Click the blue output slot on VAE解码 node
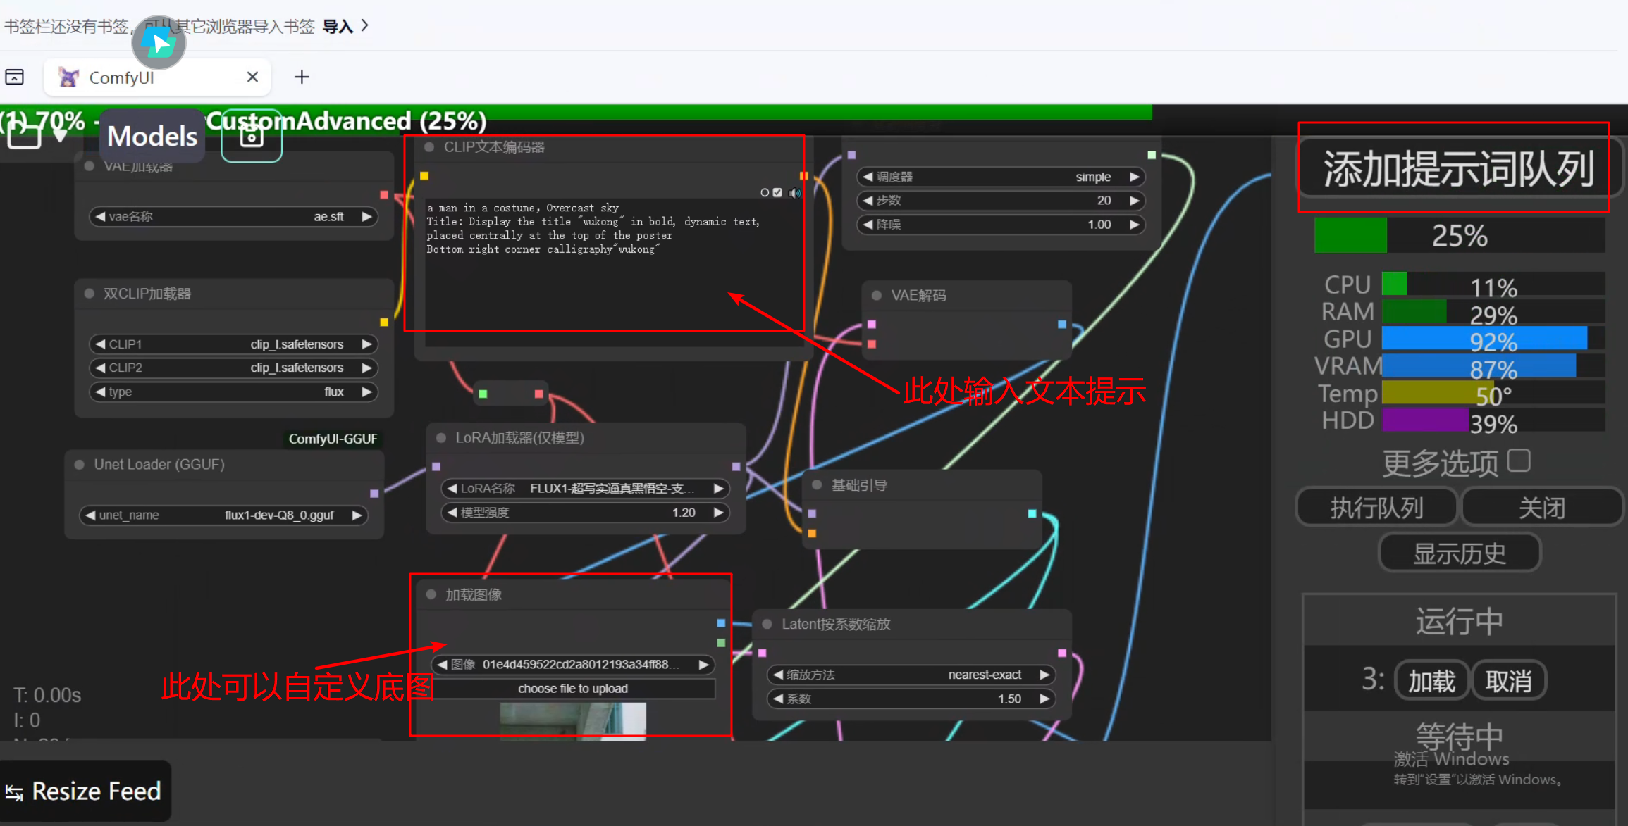This screenshot has width=1628, height=826. pyautogui.click(x=1061, y=324)
